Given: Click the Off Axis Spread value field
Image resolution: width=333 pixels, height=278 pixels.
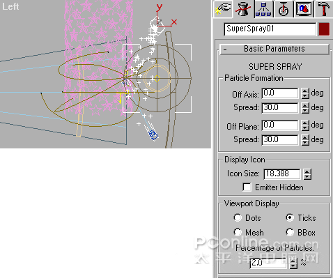Looking at the screenshot, I should click(x=280, y=108).
